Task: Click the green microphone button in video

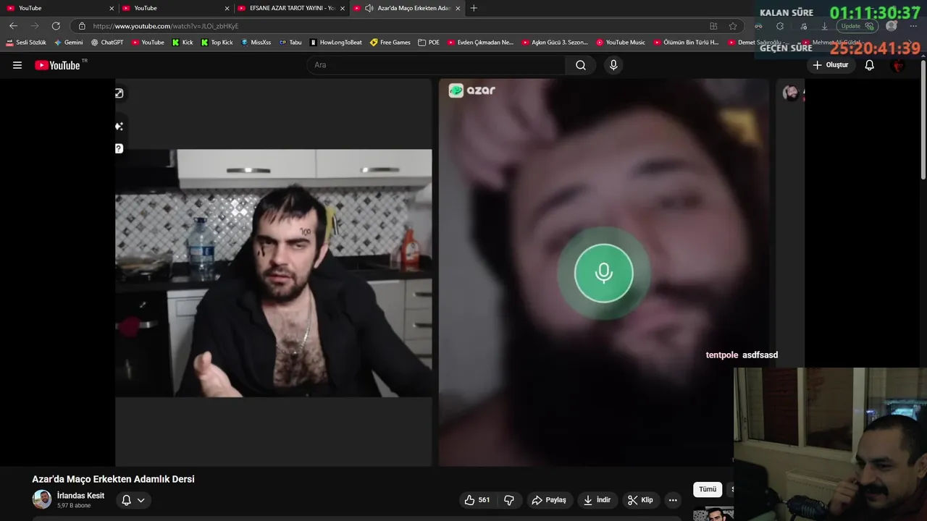Action: (603, 274)
